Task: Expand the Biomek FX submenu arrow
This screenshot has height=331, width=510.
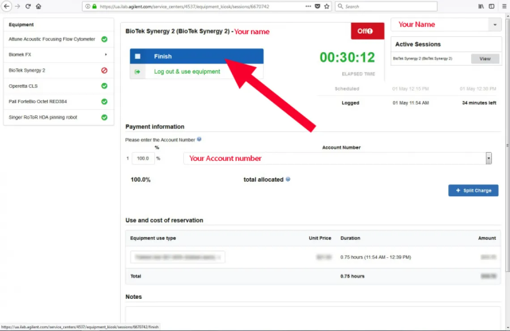Action: pos(106,54)
